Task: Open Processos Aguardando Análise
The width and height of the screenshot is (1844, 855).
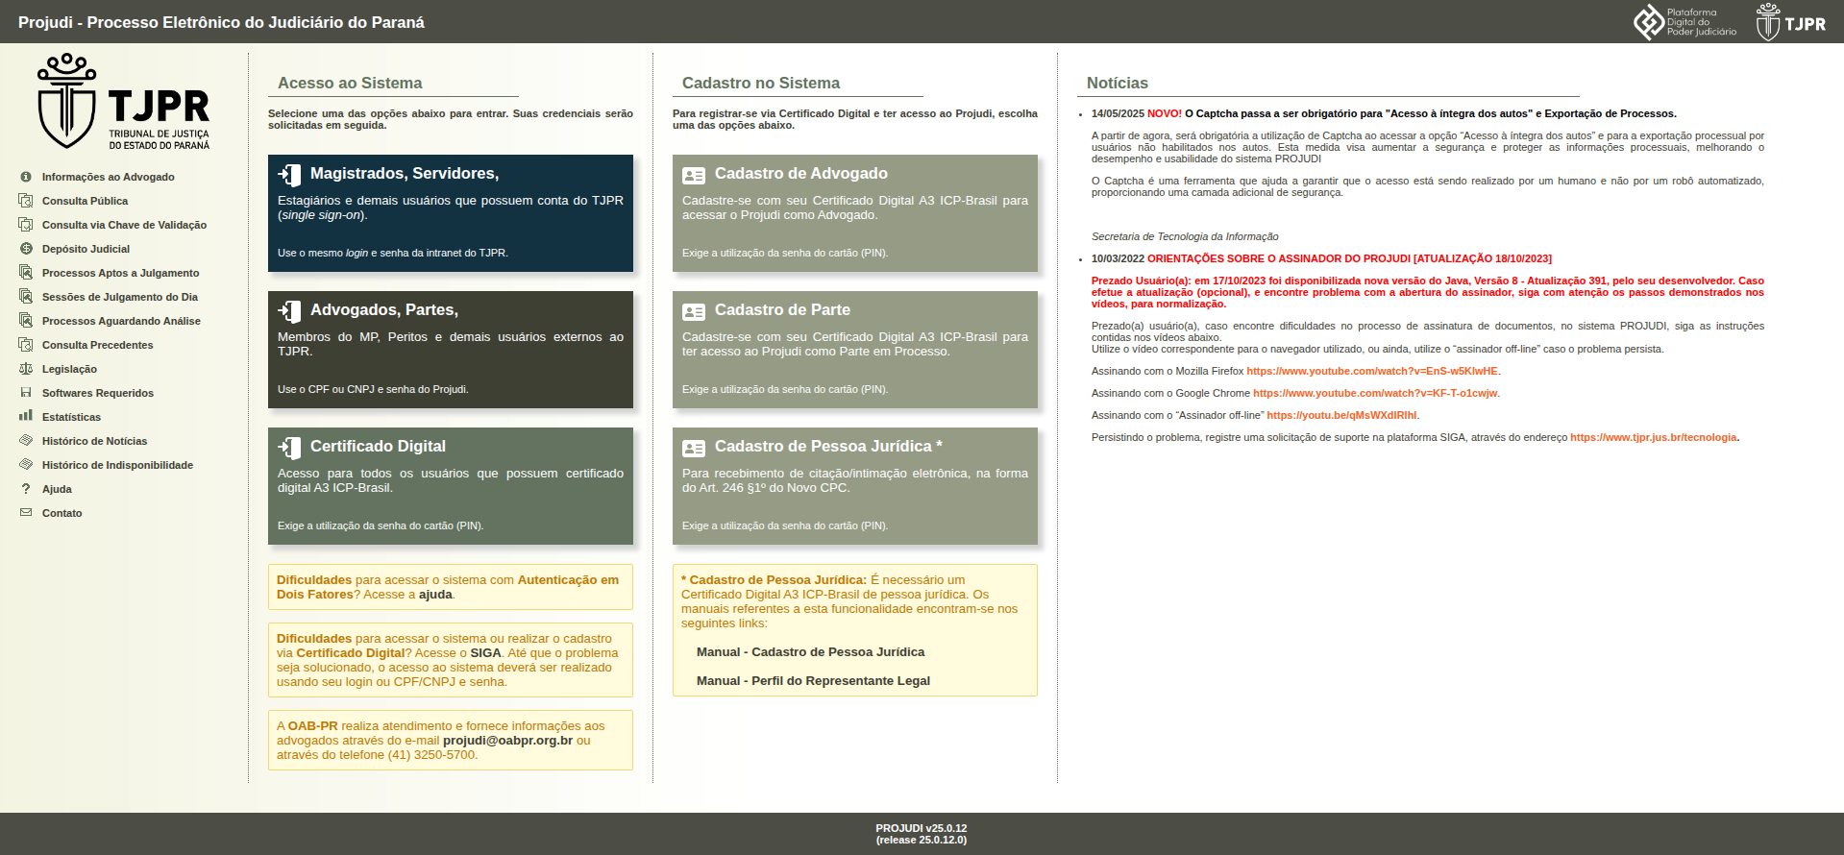Action: (121, 321)
